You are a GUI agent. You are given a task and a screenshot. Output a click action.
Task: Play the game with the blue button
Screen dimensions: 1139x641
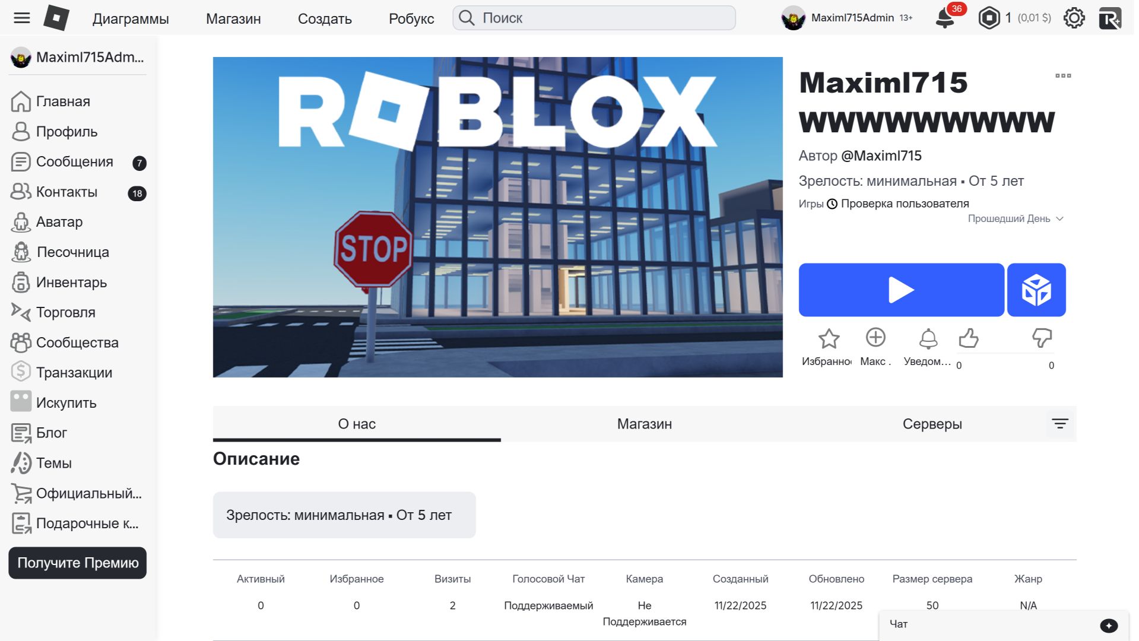pos(901,290)
